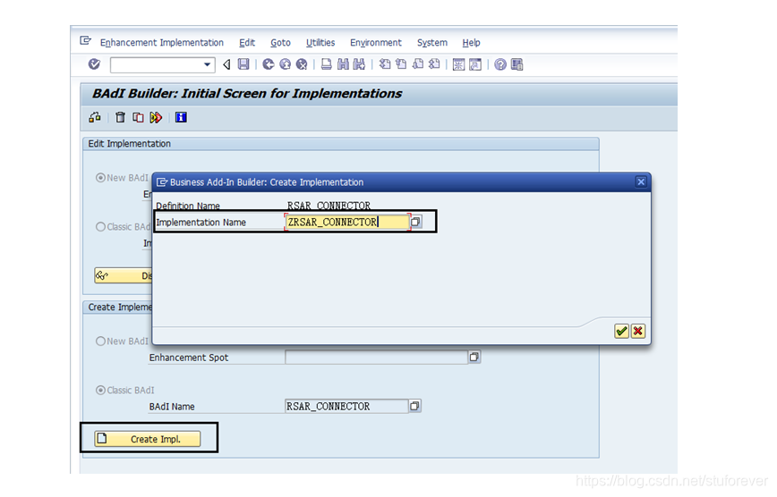
Task: Click the Save diskette icon
Action: [243, 64]
